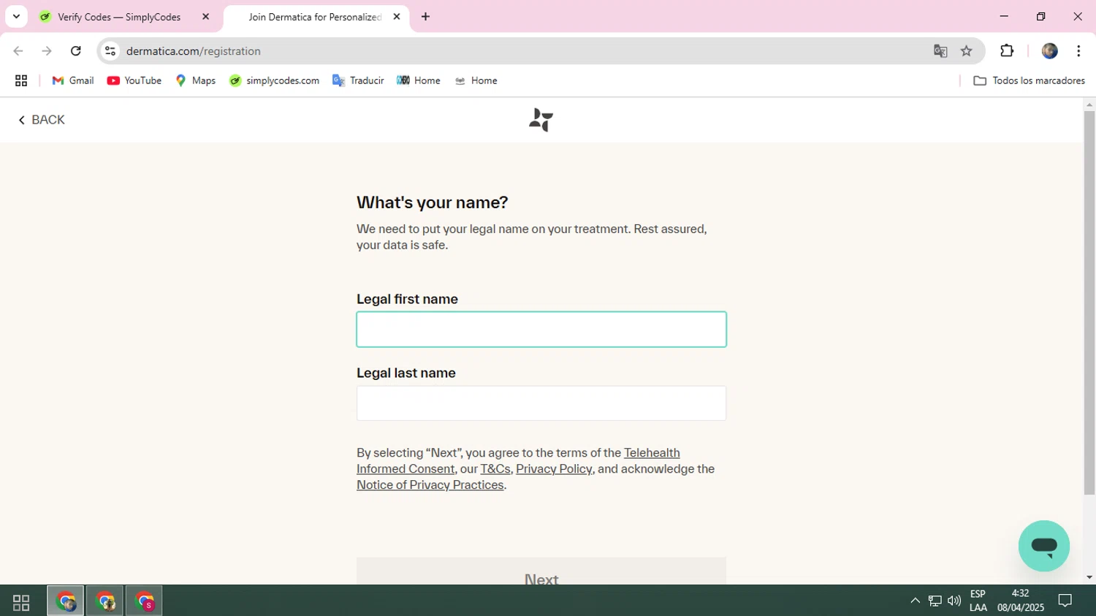Open the first Chrome taskbar icon
1096x616 pixels.
[66, 601]
